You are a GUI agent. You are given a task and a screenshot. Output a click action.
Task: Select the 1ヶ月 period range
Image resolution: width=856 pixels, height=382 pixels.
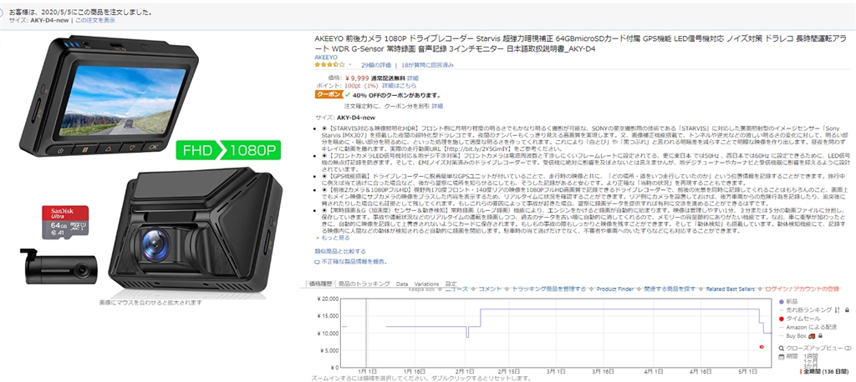click(x=811, y=361)
